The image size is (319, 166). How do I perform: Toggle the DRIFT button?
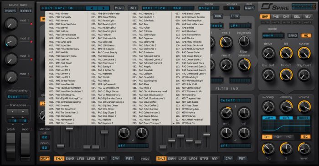pyautogui.click(x=45, y=158)
